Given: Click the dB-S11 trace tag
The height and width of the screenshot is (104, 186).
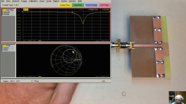Looking at the screenshot, I should pos(26,10).
